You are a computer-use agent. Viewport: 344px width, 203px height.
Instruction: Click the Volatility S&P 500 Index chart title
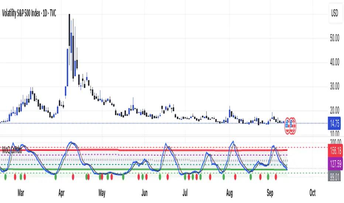29,13
